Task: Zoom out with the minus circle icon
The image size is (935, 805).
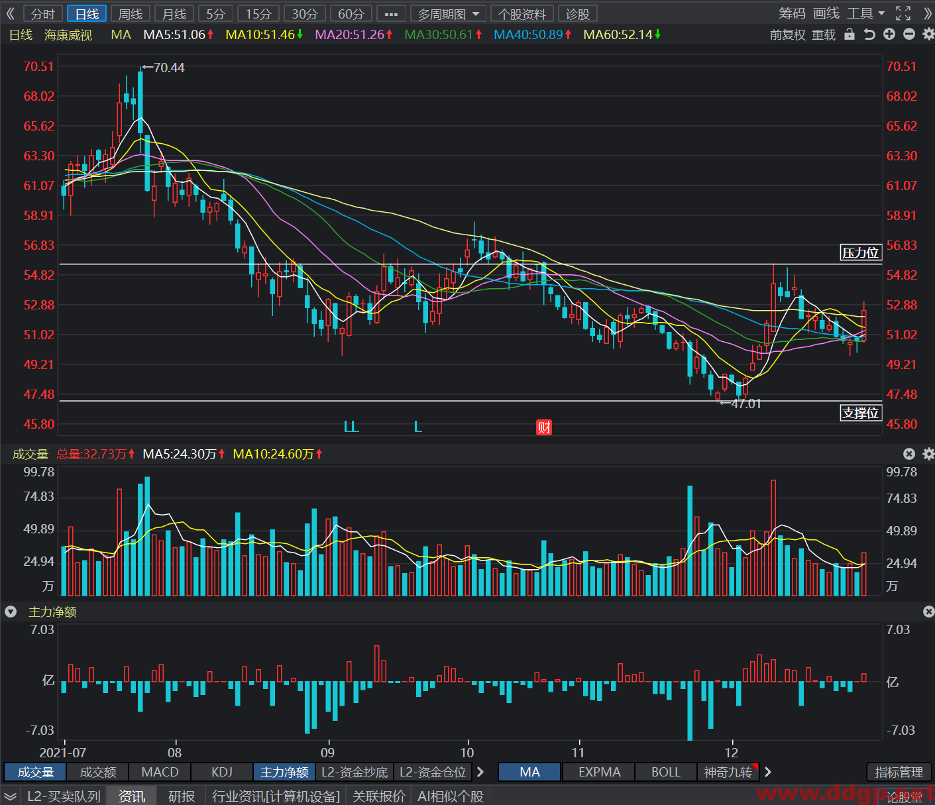Action: click(909, 34)
